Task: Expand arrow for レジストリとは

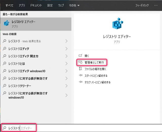Action: tap(66, 63)
